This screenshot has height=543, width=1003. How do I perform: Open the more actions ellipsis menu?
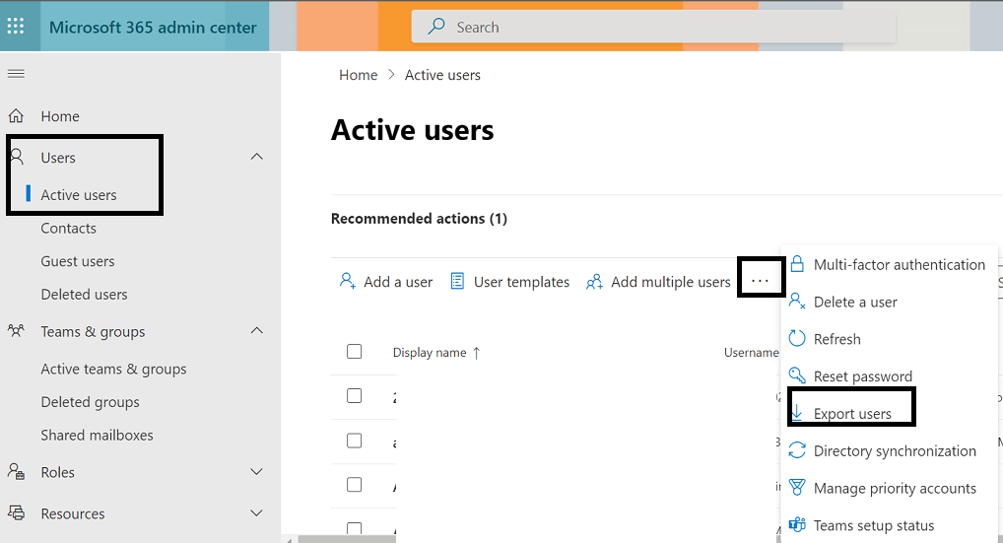pyautogui.click(x=760, y=282)
